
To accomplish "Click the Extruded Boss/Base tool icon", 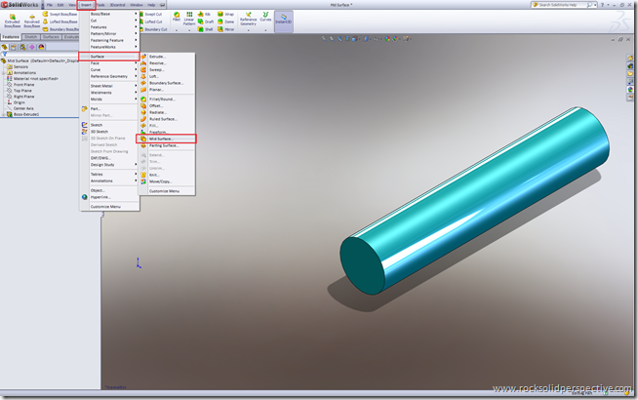I will tap(13, 18).
